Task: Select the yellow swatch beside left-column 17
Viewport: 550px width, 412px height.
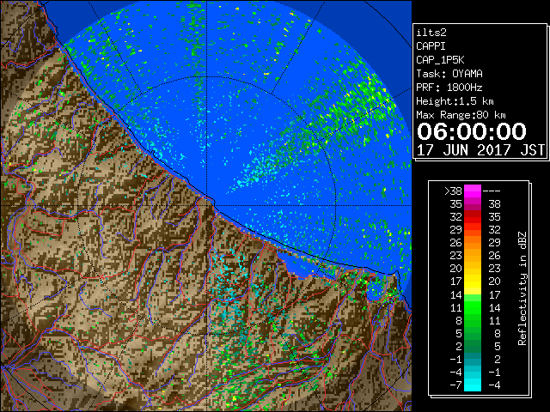Action: click(473, 282)
